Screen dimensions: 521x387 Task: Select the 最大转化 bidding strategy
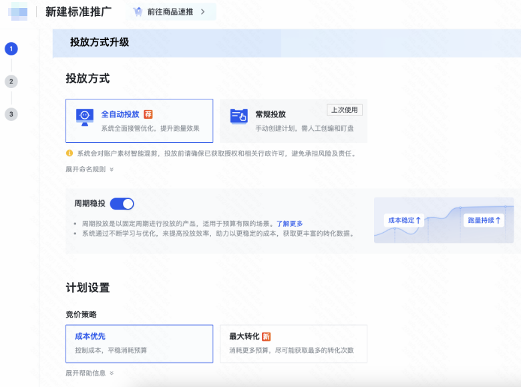294,344
